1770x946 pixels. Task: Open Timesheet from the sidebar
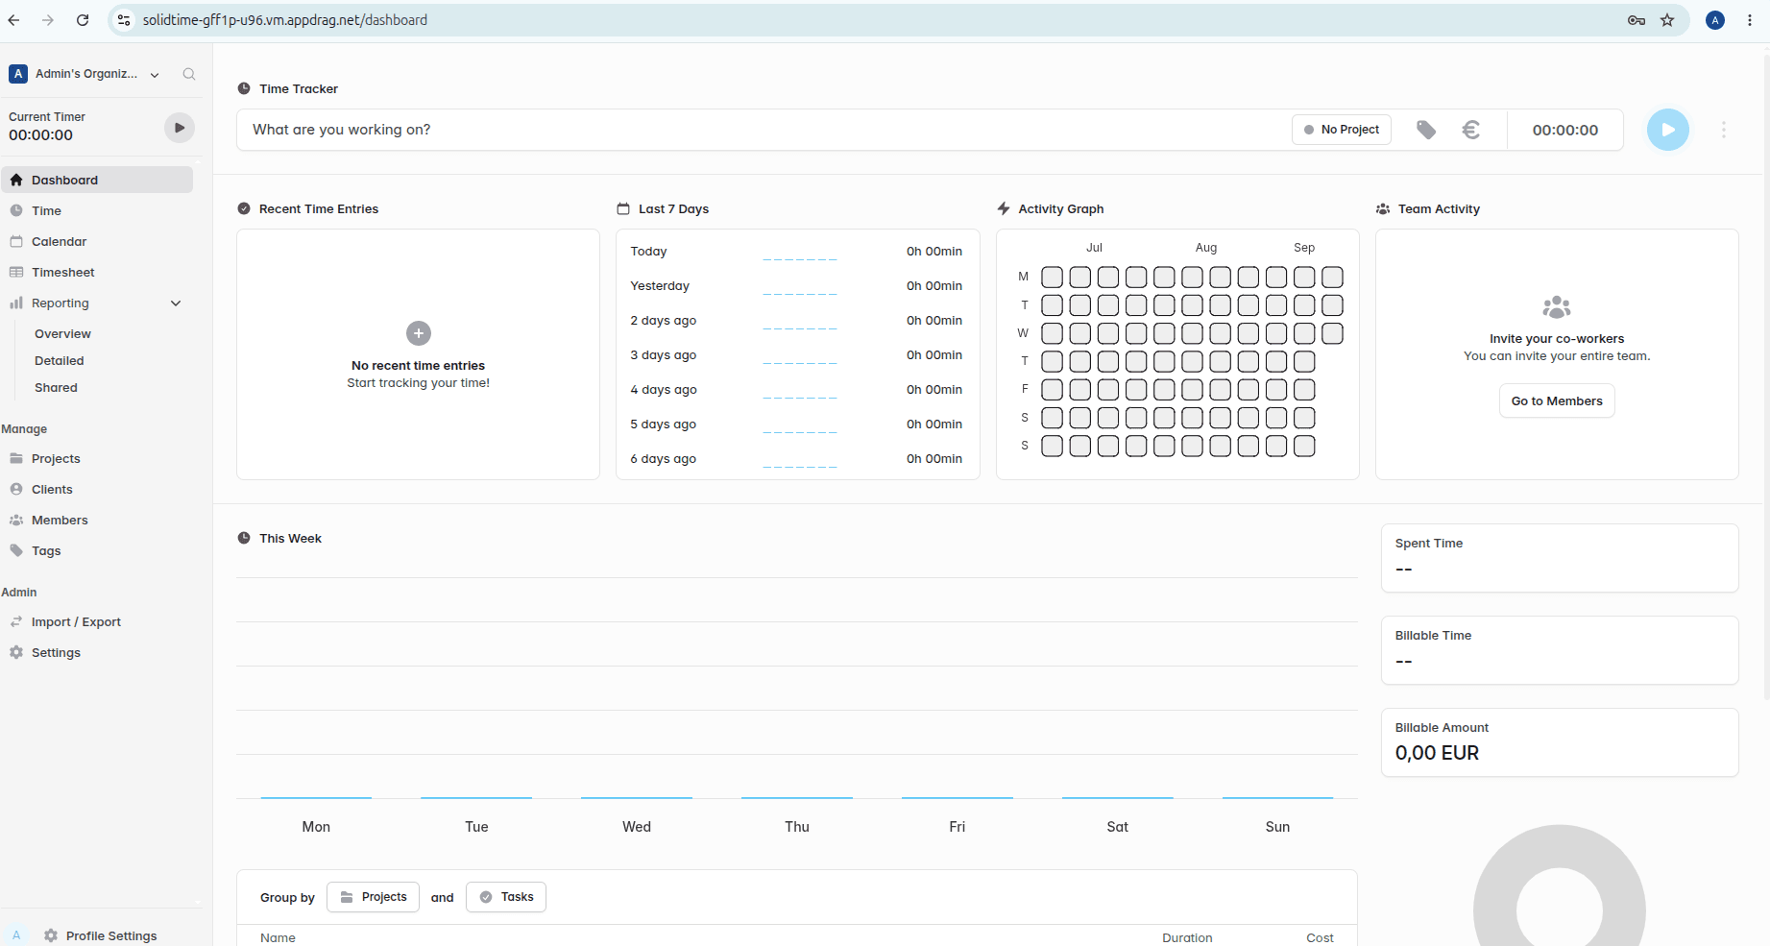[98, 272]
